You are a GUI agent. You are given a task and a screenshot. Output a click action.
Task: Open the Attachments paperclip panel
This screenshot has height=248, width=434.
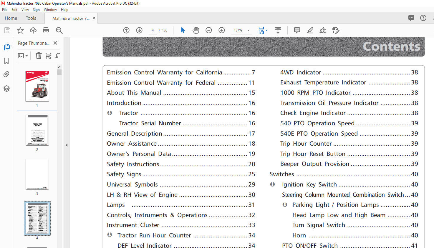(x=6, y=74)
